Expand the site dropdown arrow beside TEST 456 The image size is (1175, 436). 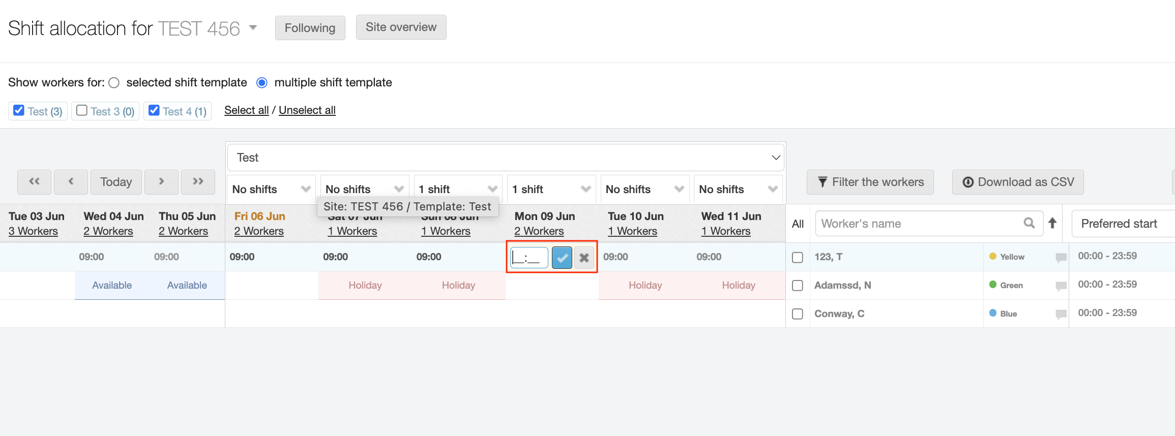point(253,27)
